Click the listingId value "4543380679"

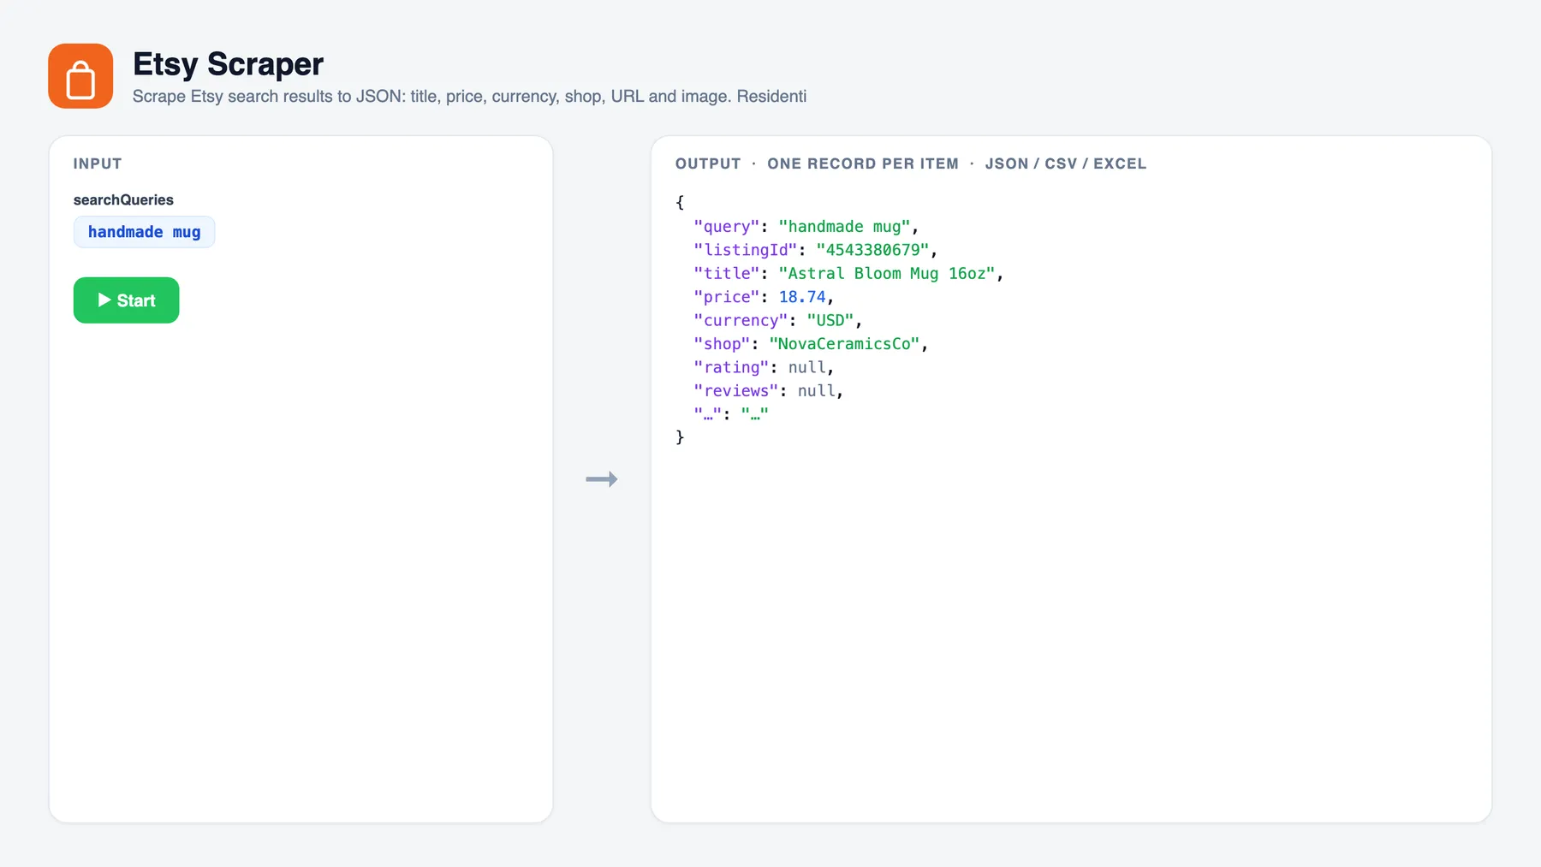(872, 250)
